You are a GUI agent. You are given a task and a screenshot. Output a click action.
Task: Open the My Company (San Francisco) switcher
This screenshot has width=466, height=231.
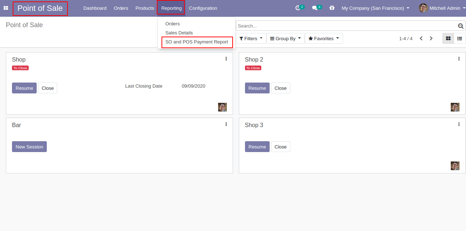point(375,8)
